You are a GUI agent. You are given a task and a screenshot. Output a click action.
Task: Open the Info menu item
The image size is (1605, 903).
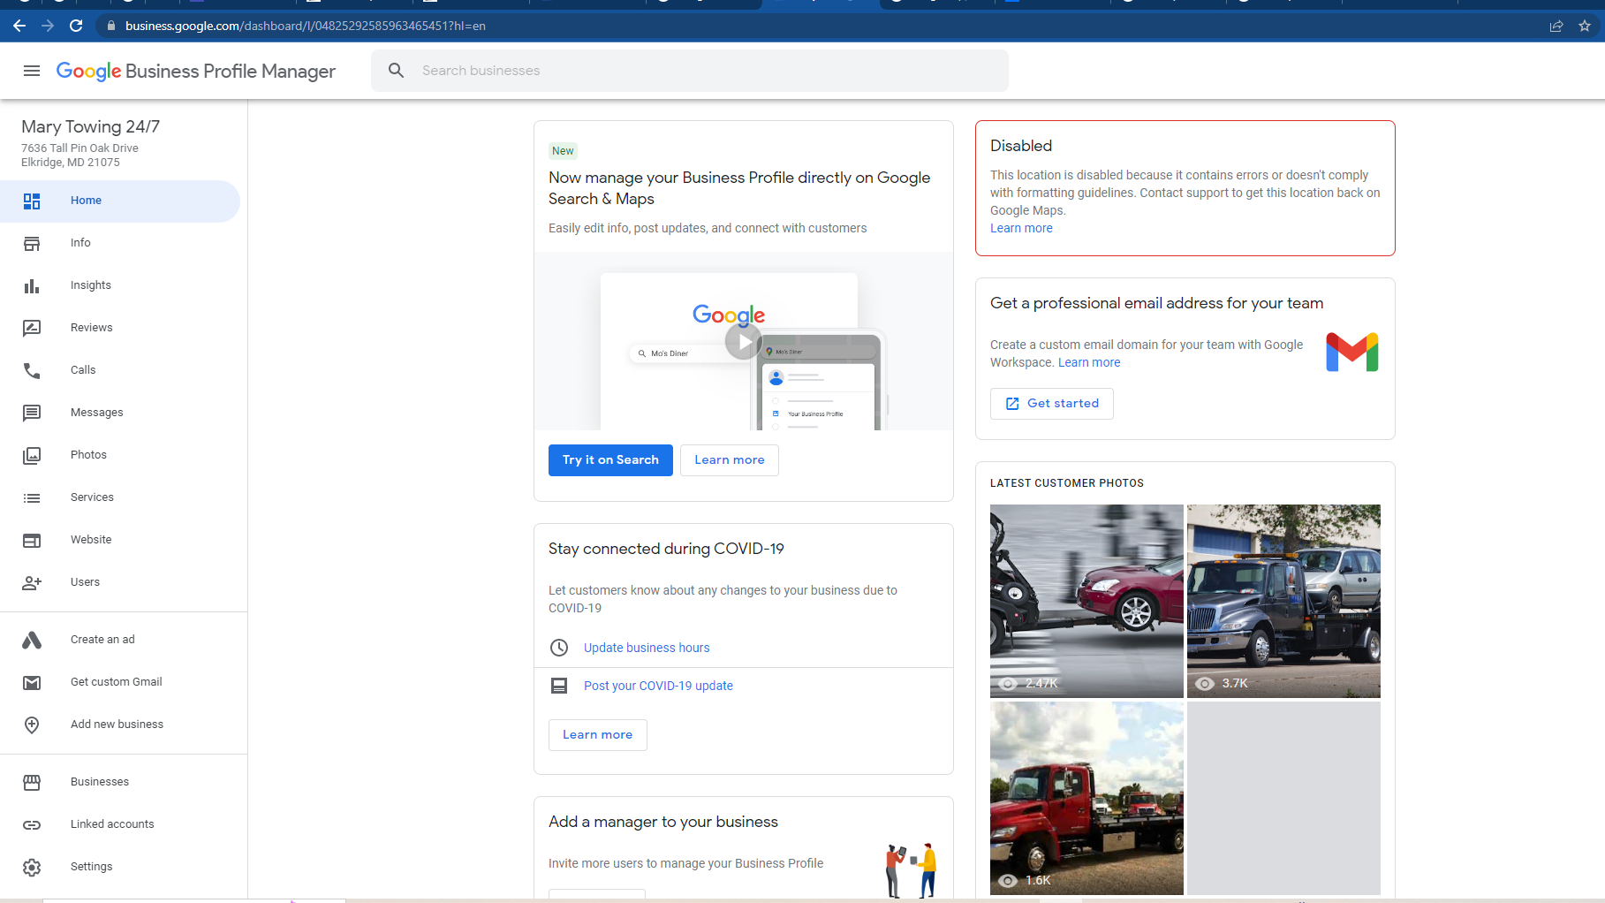coord(120,243)
